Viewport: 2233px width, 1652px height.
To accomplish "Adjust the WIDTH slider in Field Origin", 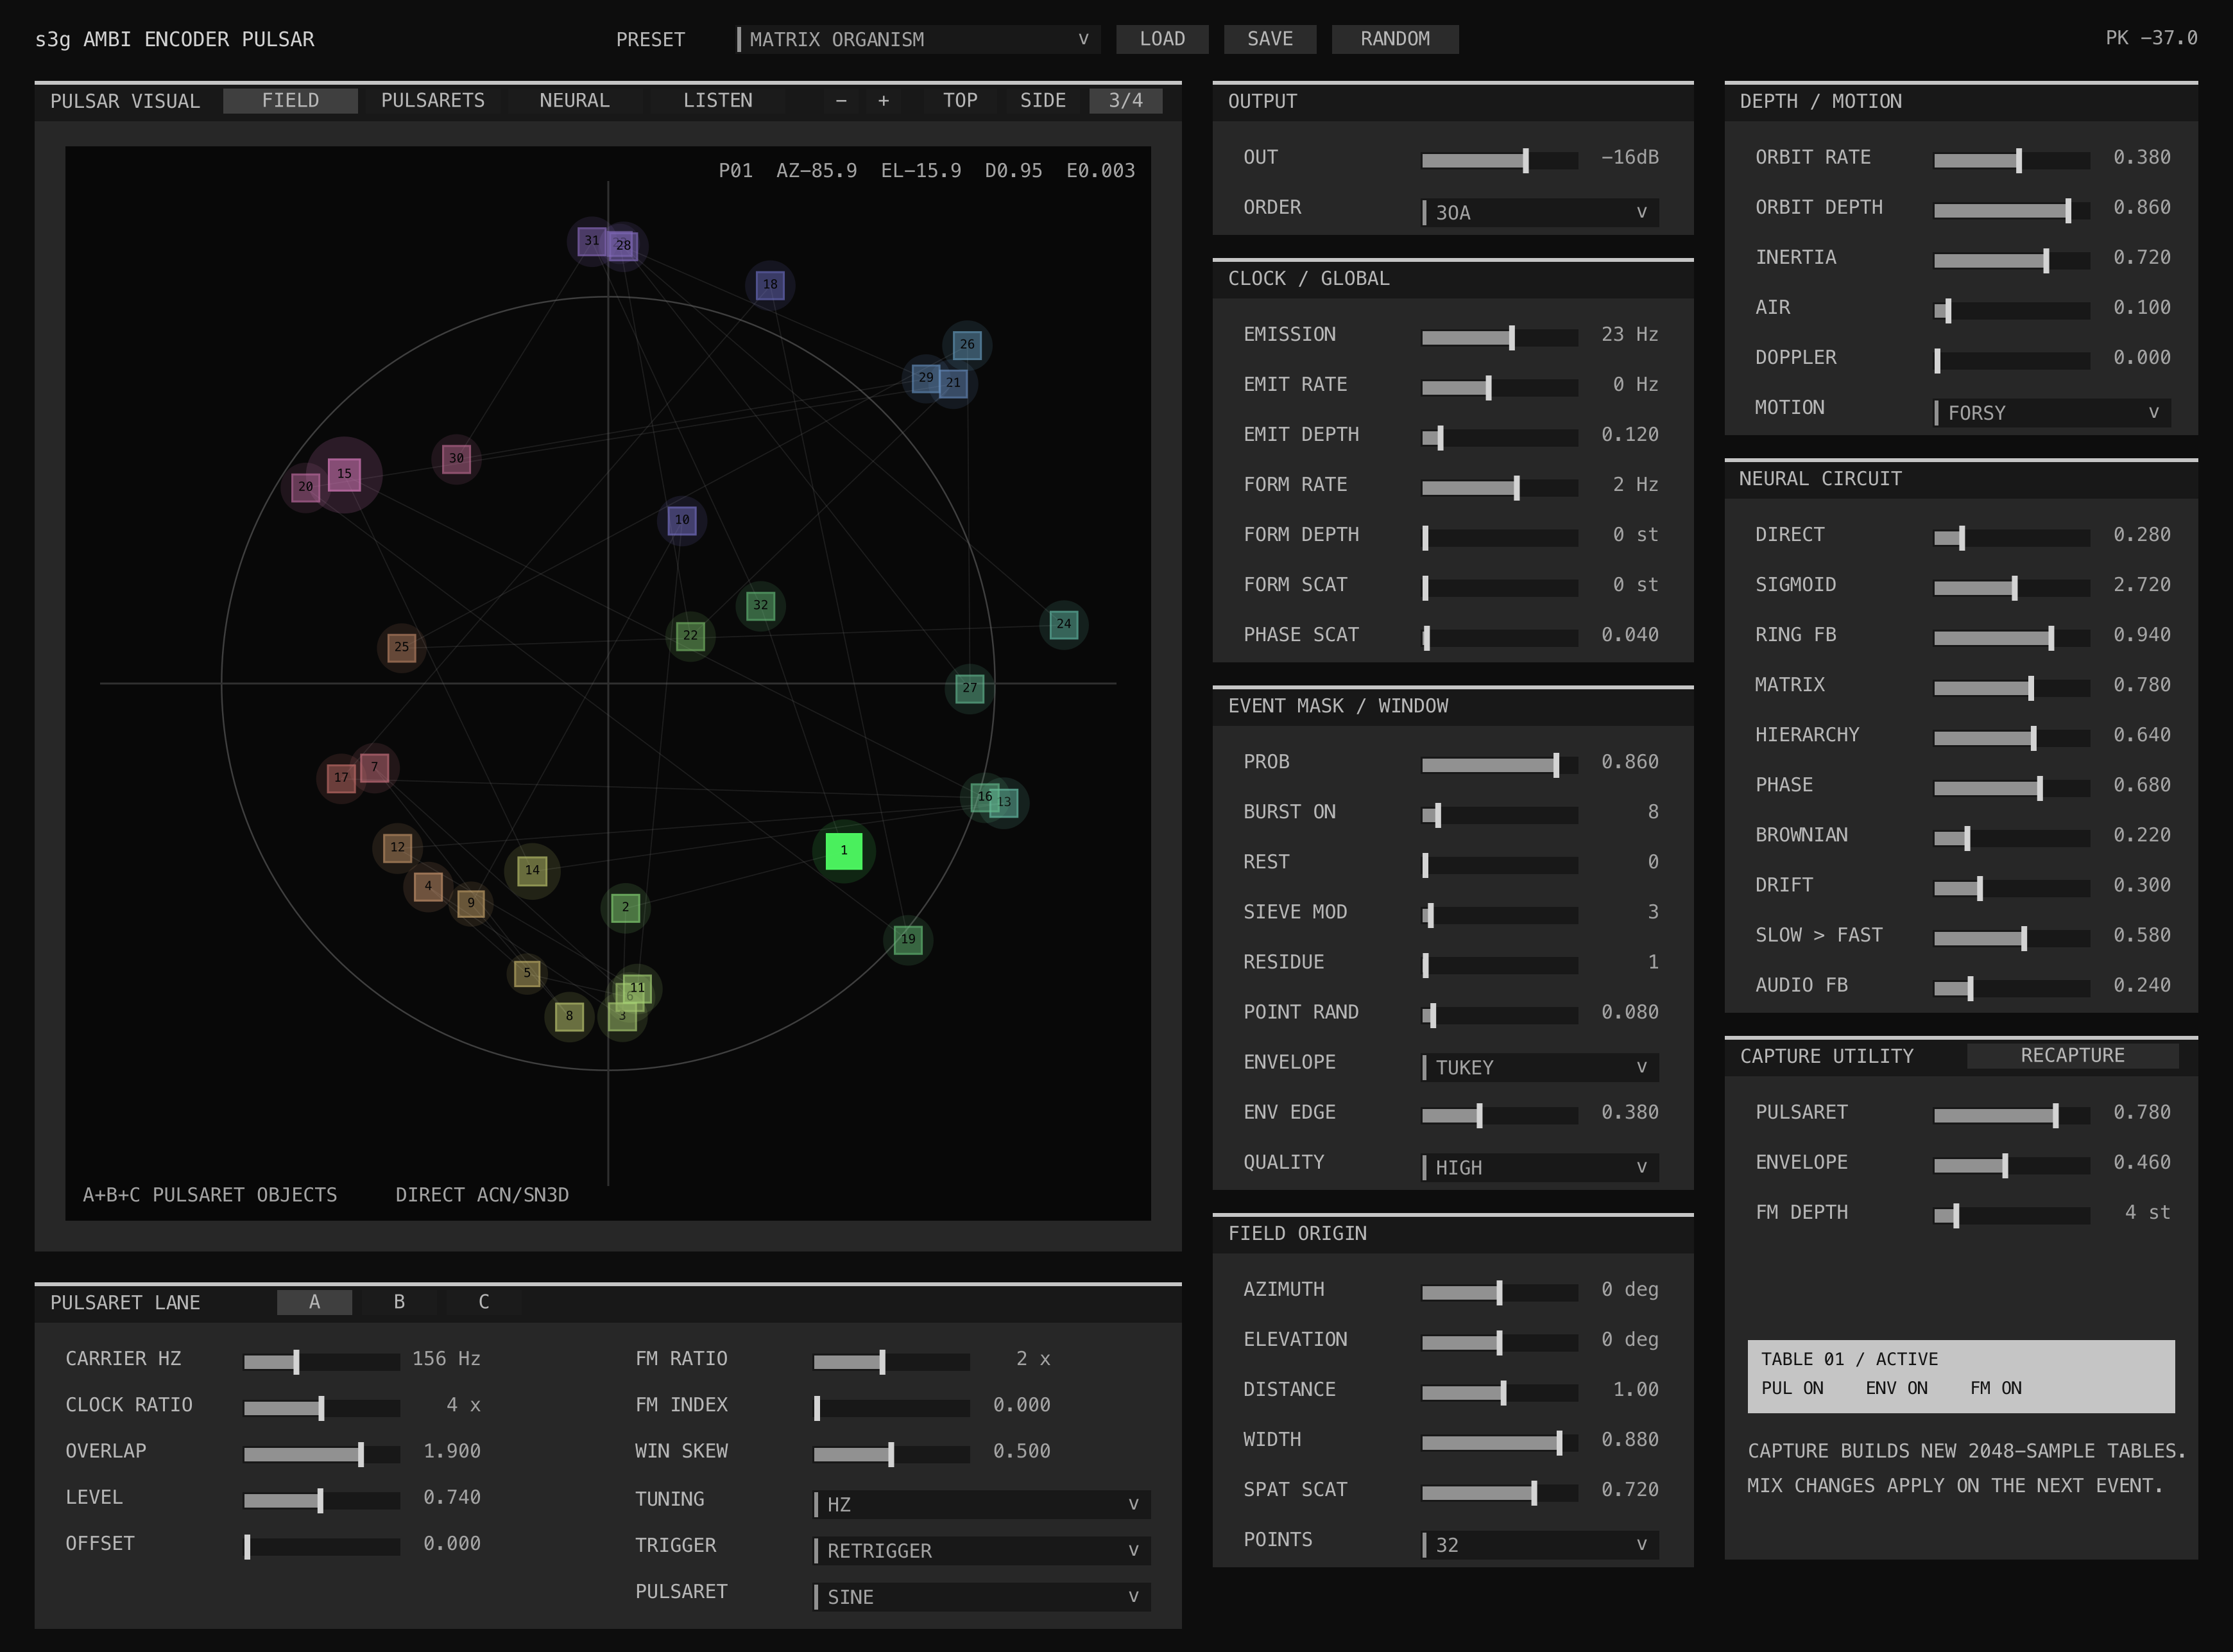I will [1500, 1442].
